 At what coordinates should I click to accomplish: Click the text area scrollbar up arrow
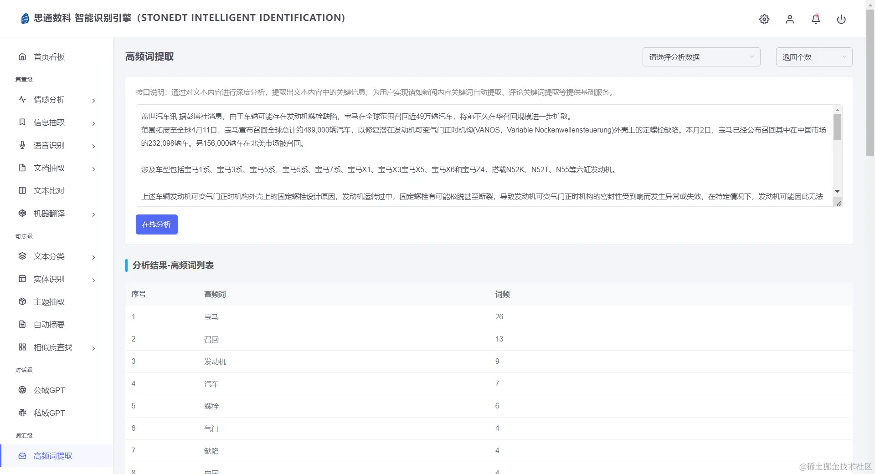pos(837,109)
